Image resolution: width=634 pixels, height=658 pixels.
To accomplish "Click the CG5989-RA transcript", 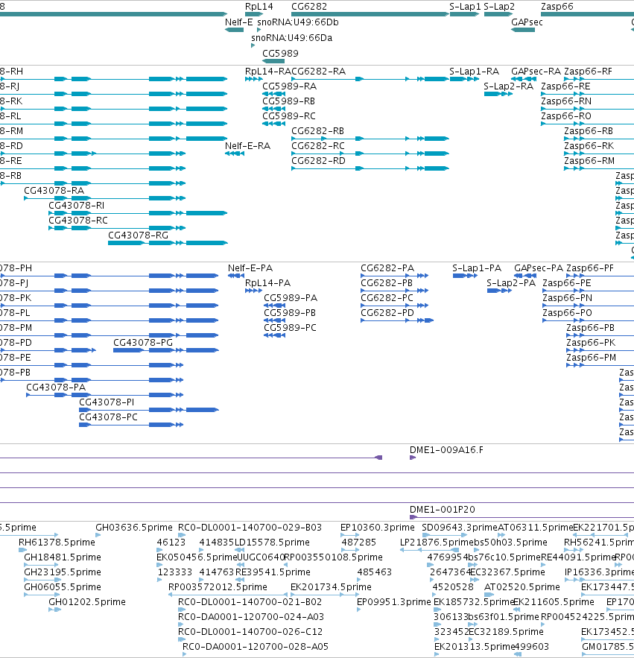I will click(273, 94).
